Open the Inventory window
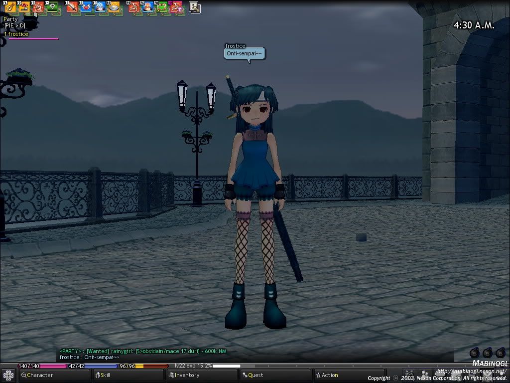 point(202,375)
